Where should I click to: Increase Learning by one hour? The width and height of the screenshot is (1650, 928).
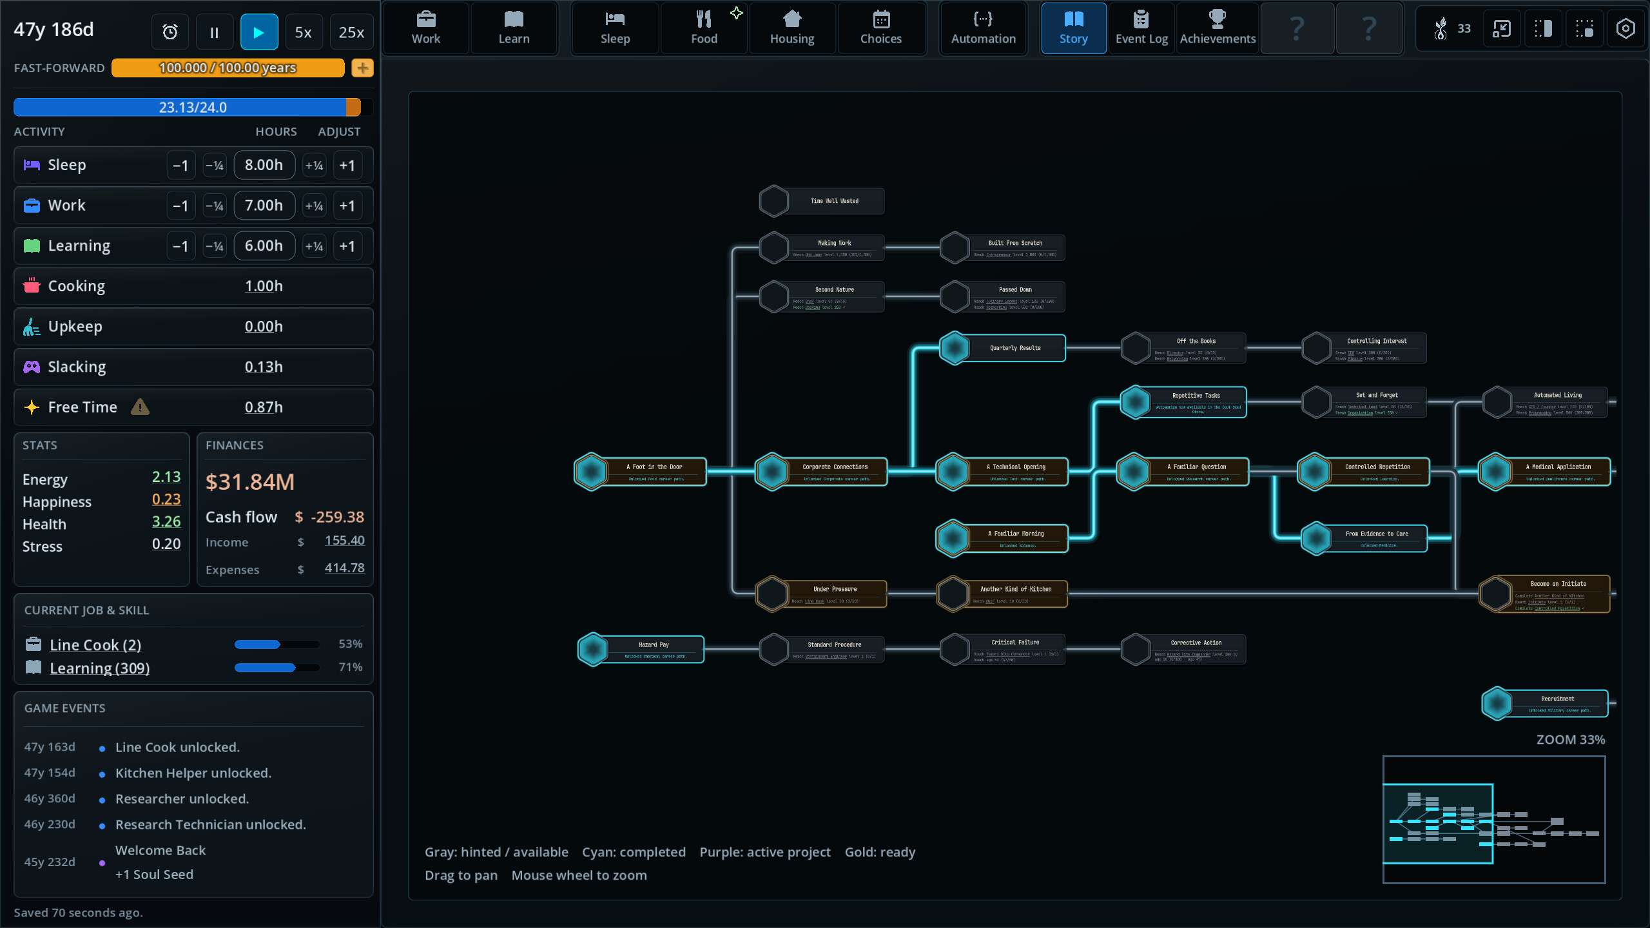(347, 246)
